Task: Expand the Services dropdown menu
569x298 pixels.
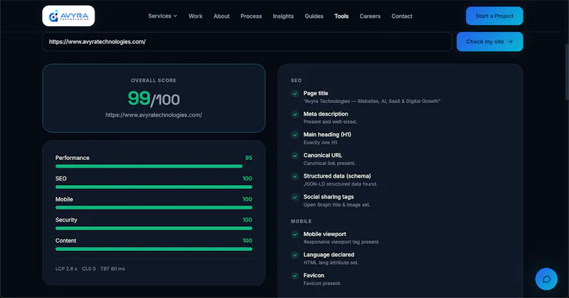Action: [163, 16]
